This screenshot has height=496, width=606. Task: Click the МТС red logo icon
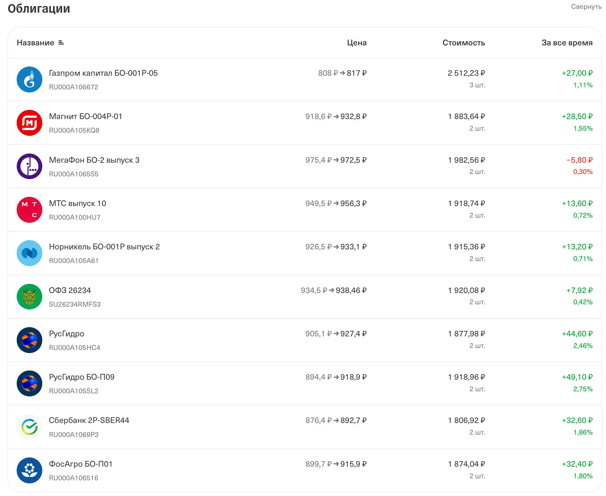point(30,210)
